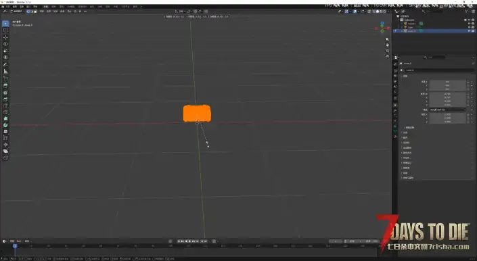This screenshot has width=477, height=261.
Task: Select the Smooth vertices tool
Action: coord(5,132)
